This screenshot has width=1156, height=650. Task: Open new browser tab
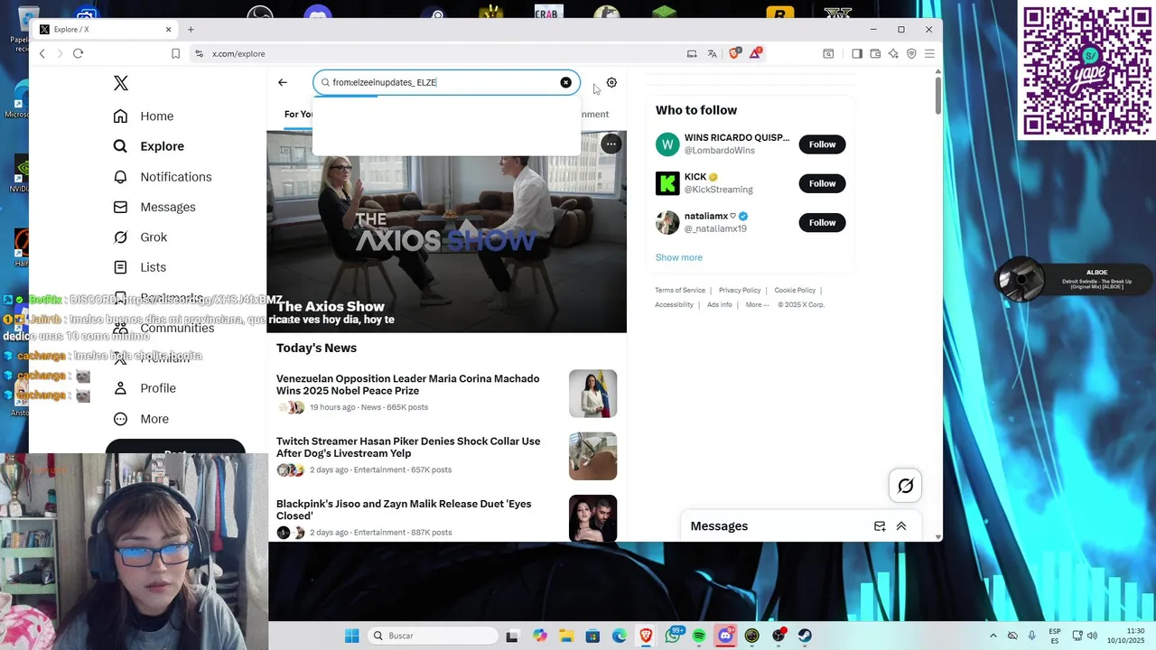pyautogui.click(x=191, y=29)
